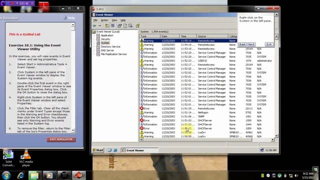Select the DNS Server log
The height and width of the screenshot is (180, 320).
[107, 50]
